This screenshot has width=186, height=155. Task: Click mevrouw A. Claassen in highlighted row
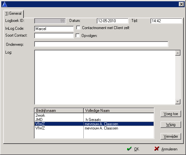[x=101, y=124]
